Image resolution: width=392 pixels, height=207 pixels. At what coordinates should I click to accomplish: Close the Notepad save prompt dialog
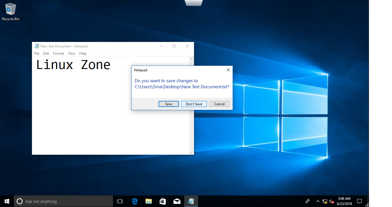pos(228,70)
